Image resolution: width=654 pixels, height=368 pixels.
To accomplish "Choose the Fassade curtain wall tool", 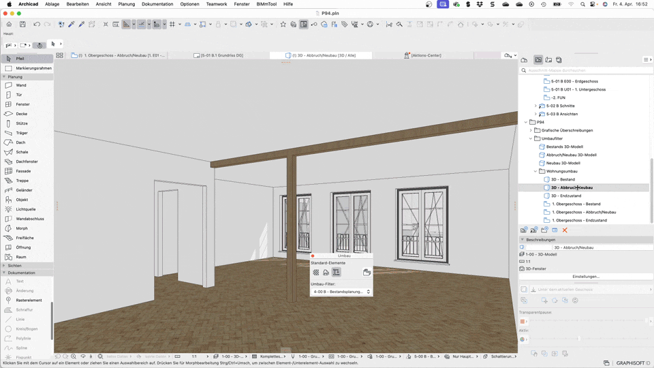I will (27, 171).
